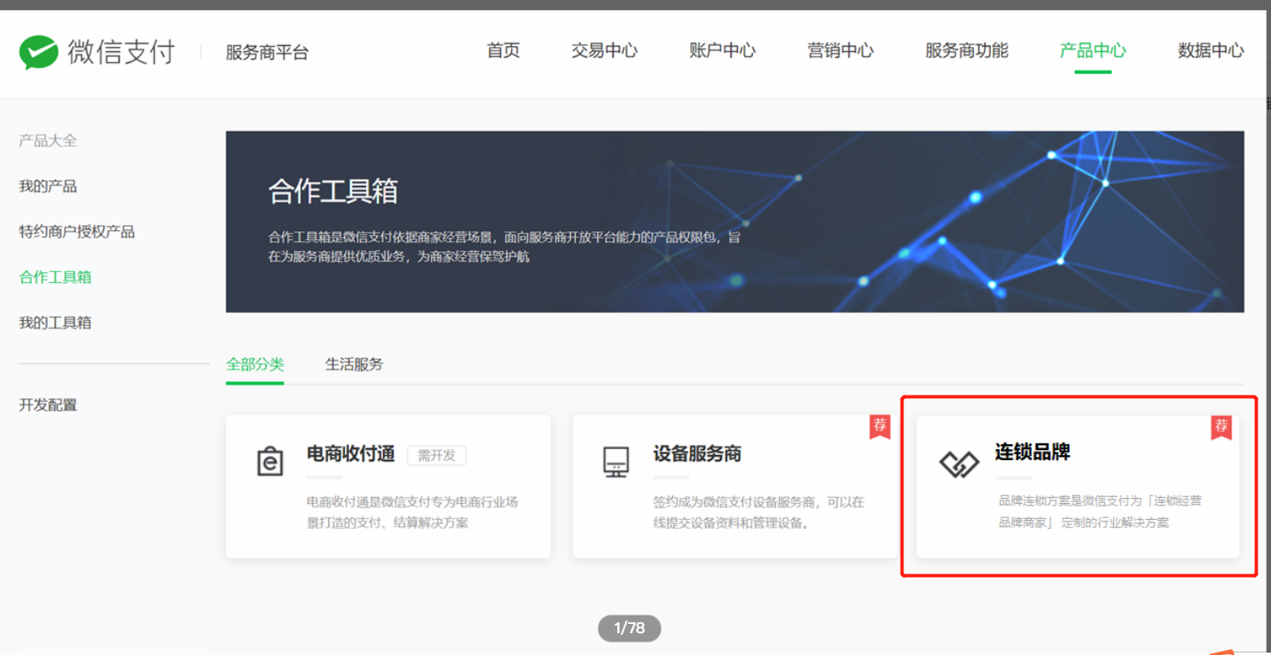Select 合作工具箱 in sidebar
The width and height of the screenshot is (1271, 655).
pyautogui.click(x=55, y=277)
